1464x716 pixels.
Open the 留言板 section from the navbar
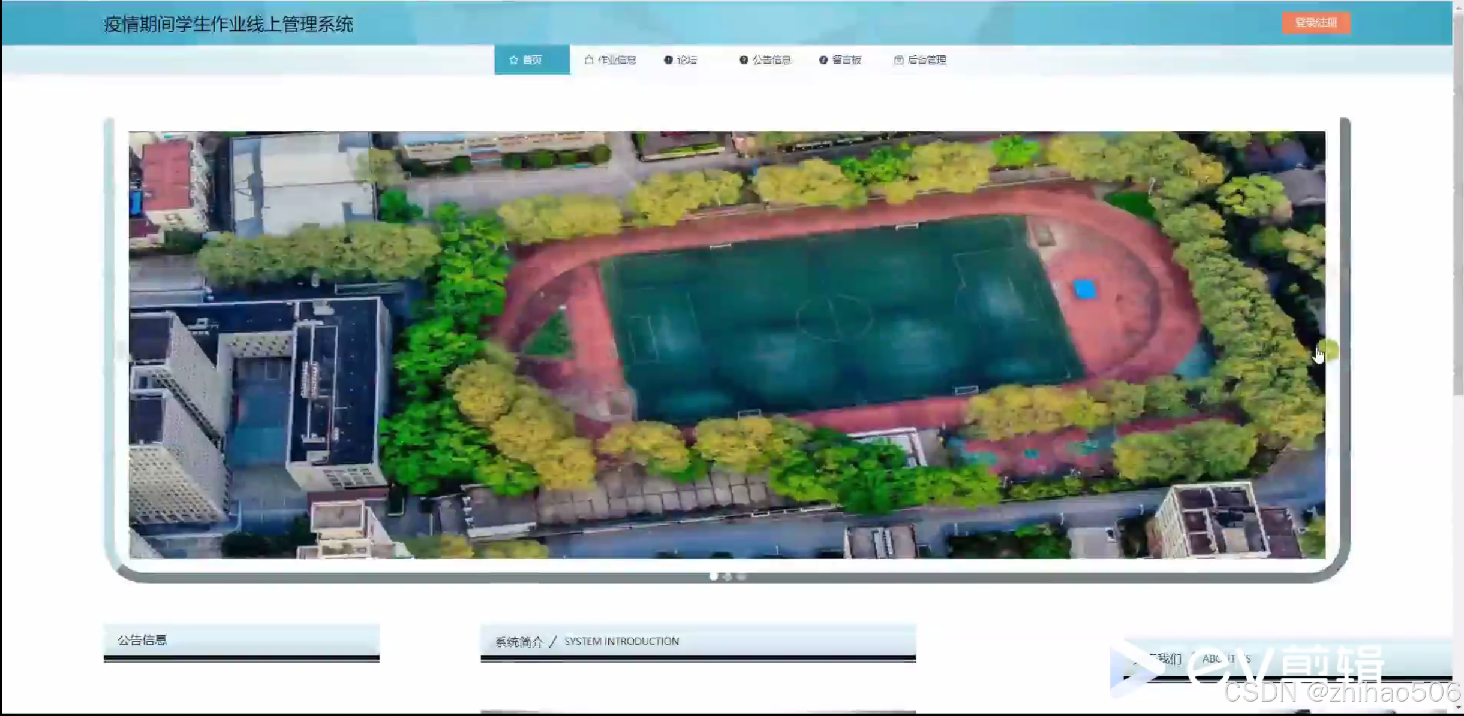[x=847, y=59]
